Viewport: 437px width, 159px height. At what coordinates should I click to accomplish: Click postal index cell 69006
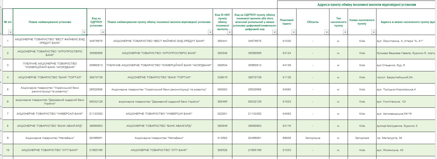coord(287,138)
